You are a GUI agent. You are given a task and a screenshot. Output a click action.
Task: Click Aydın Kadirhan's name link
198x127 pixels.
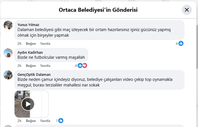(x=30, y=53)
